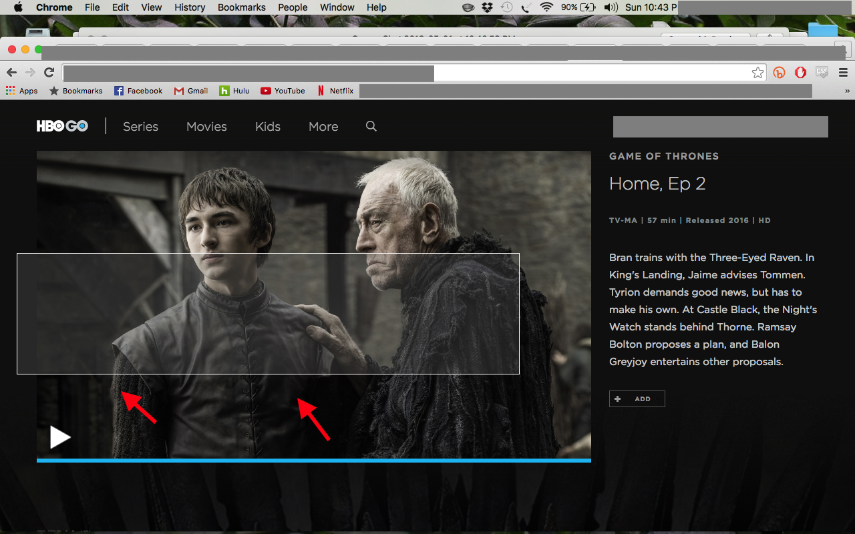
Task: Go to the Series section
Action: 140,126
